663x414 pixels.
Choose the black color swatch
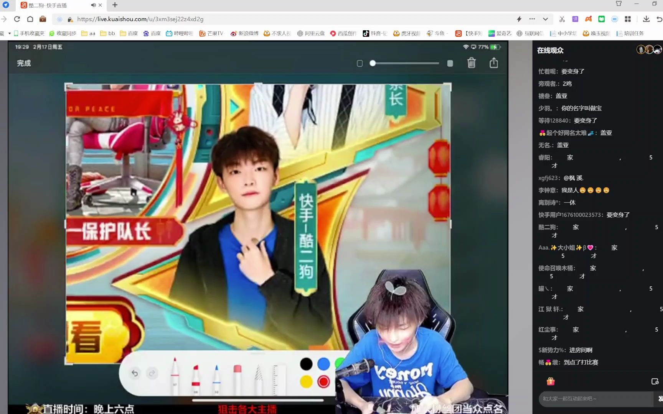click(x=306, y=364)
